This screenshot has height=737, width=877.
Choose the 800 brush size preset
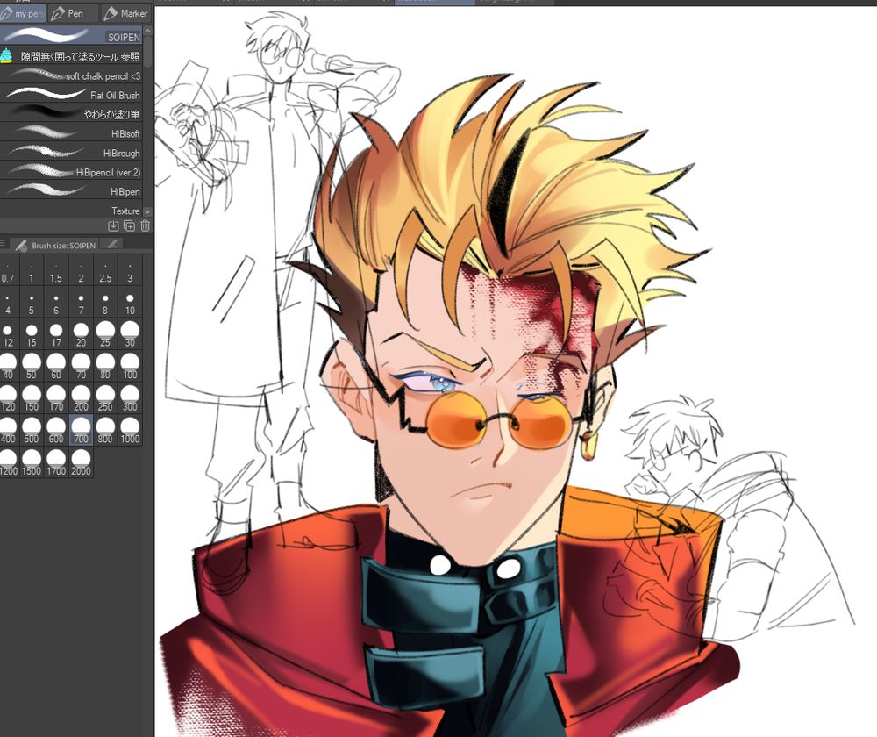pos(105,430)
